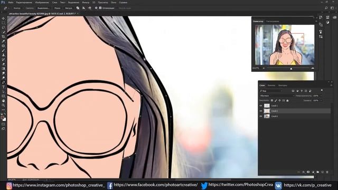Toggle the layer filter on/off switch
338x190 pixels.
[x=322, y=90]
